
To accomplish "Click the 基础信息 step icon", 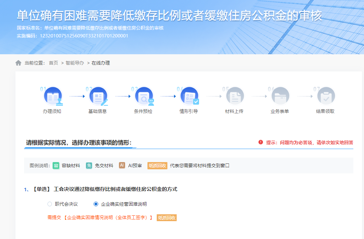I will click(x=98, y=95).
